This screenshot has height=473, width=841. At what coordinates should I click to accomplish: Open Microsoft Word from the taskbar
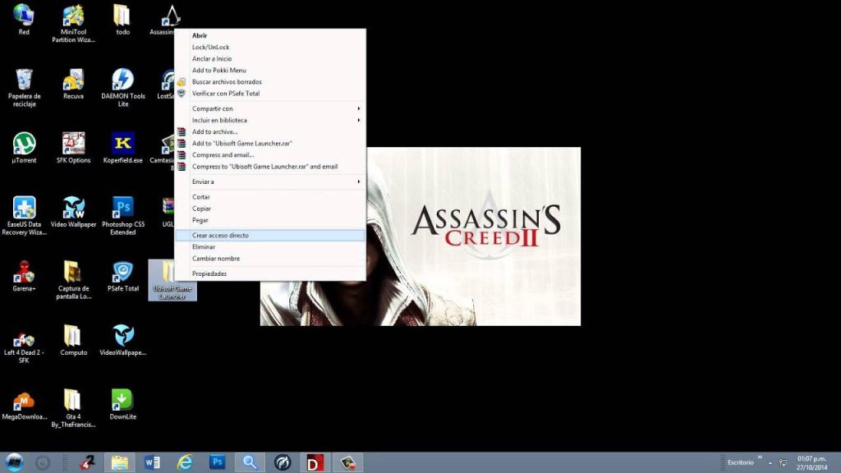click(152, 462)
